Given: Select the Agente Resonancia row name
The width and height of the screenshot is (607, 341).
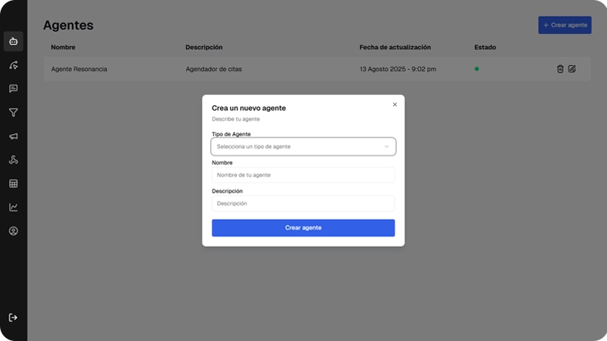Looking at the screenshot, I should (79, 69).
